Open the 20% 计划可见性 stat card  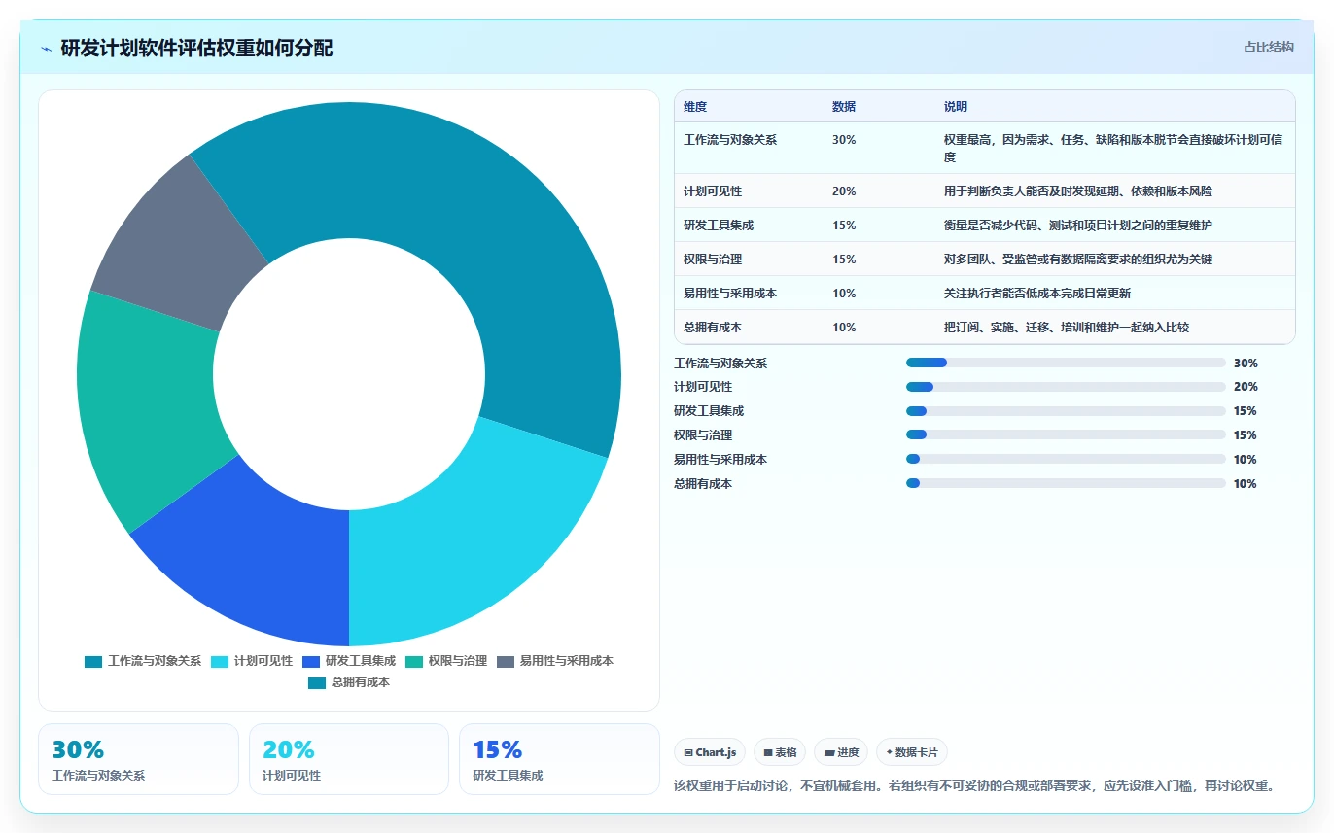tap(349, 759)
